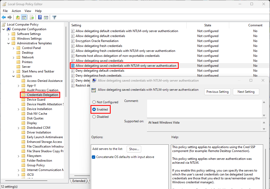Viewport: 270px width, 189px height.
Task: Click the Computer Configuration node icon
Action: (9, 29)
